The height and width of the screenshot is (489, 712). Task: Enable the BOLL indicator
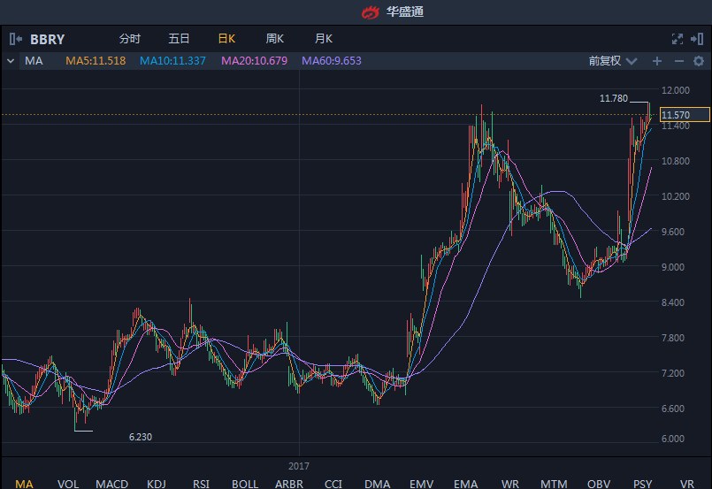pos(245,483)
